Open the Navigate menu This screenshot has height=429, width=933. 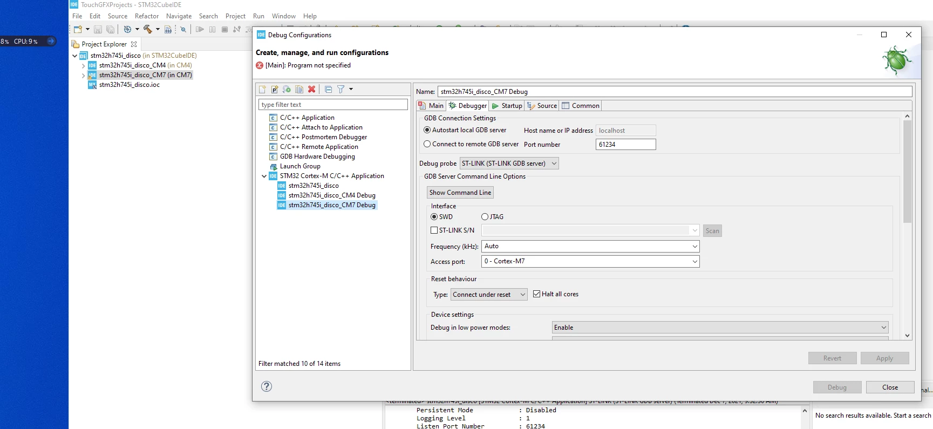point(179,16)
